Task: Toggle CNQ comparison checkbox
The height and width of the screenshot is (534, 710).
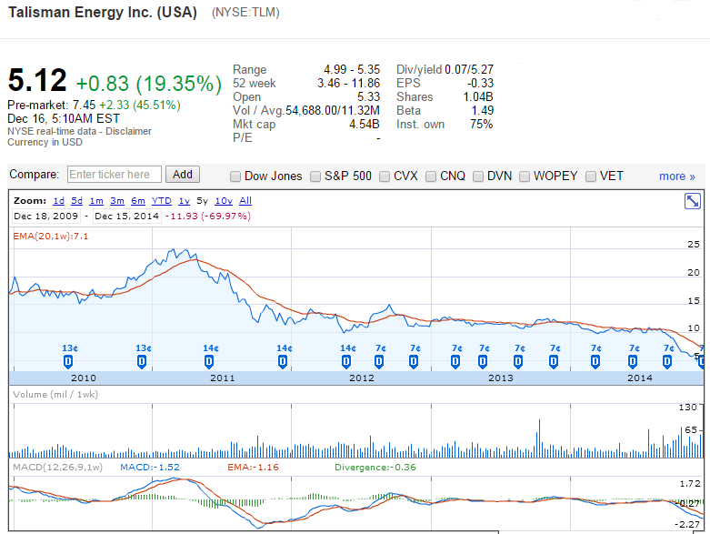Action: tap(431, 176)
